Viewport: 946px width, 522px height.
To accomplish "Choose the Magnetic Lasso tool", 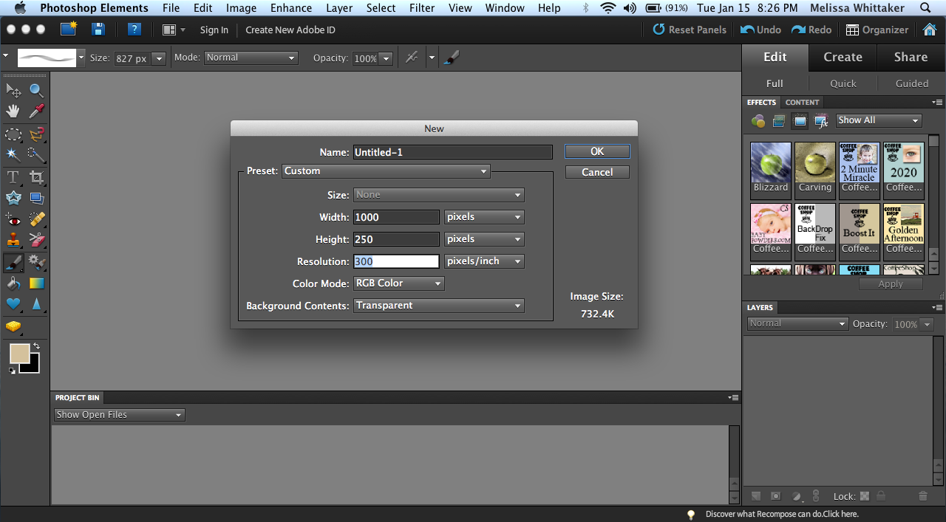I will click(36, 134).
